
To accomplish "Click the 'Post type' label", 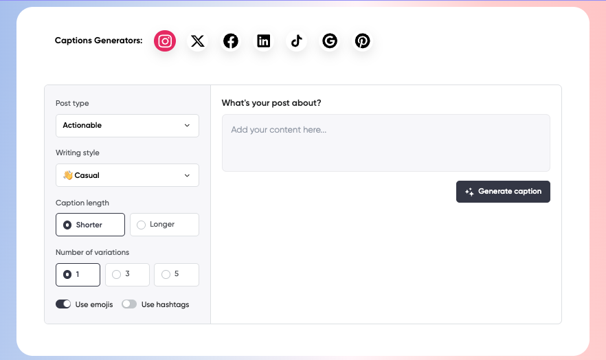I will [72, 103].
